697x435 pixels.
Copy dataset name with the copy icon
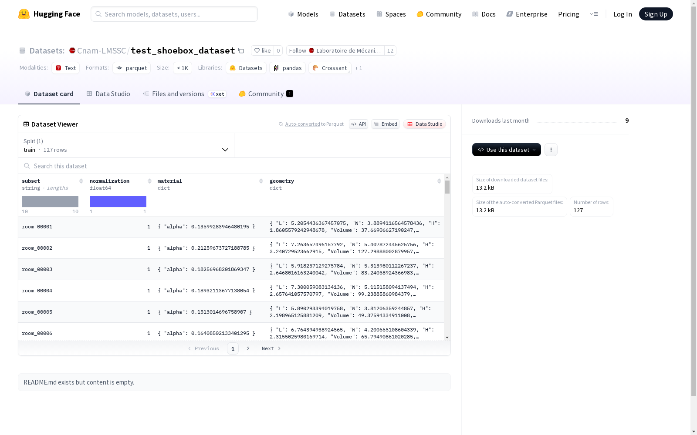click(241, 50)
